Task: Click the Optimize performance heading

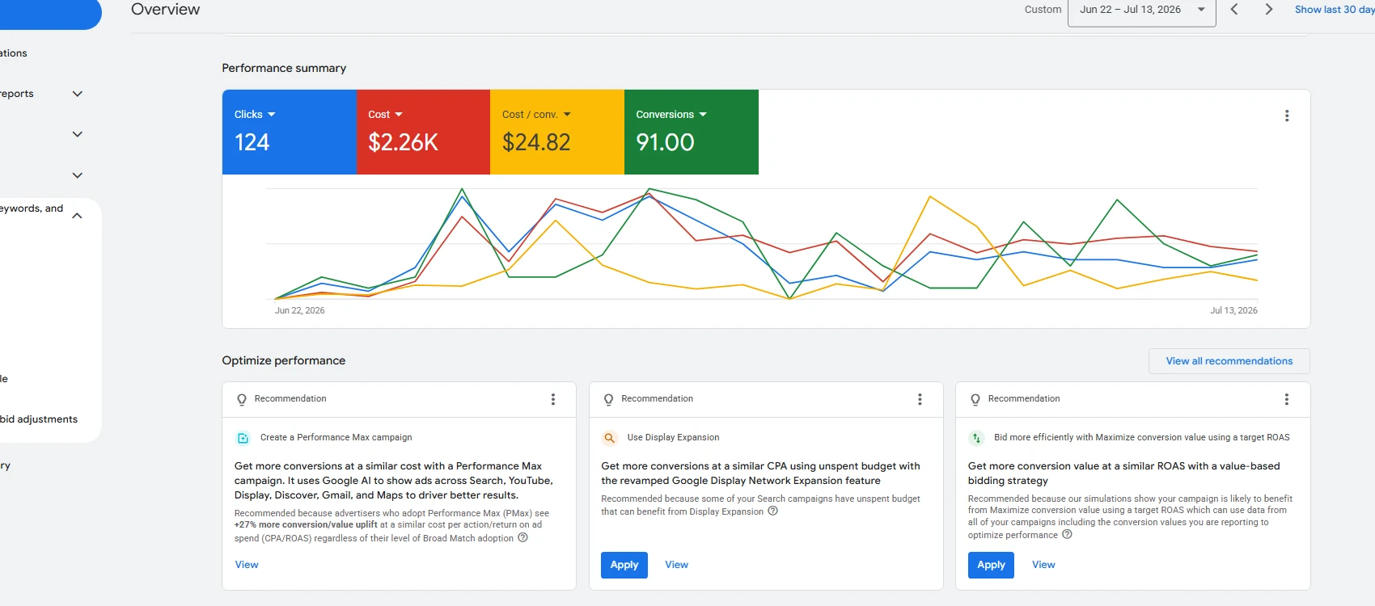Action: click(284, 360)
